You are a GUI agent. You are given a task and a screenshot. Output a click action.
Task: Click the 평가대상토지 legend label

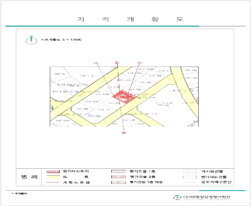76,171
